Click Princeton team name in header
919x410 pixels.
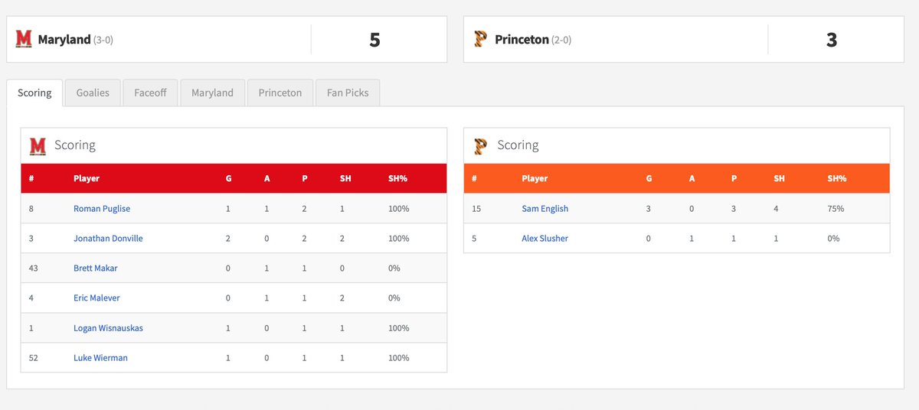[522, 39]
